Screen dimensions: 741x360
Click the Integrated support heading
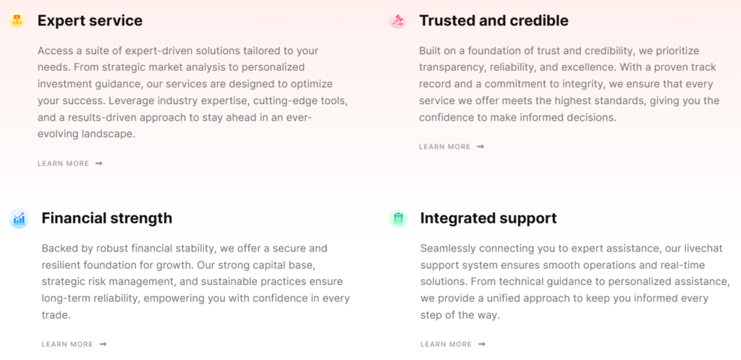click(x=488, y=218)
